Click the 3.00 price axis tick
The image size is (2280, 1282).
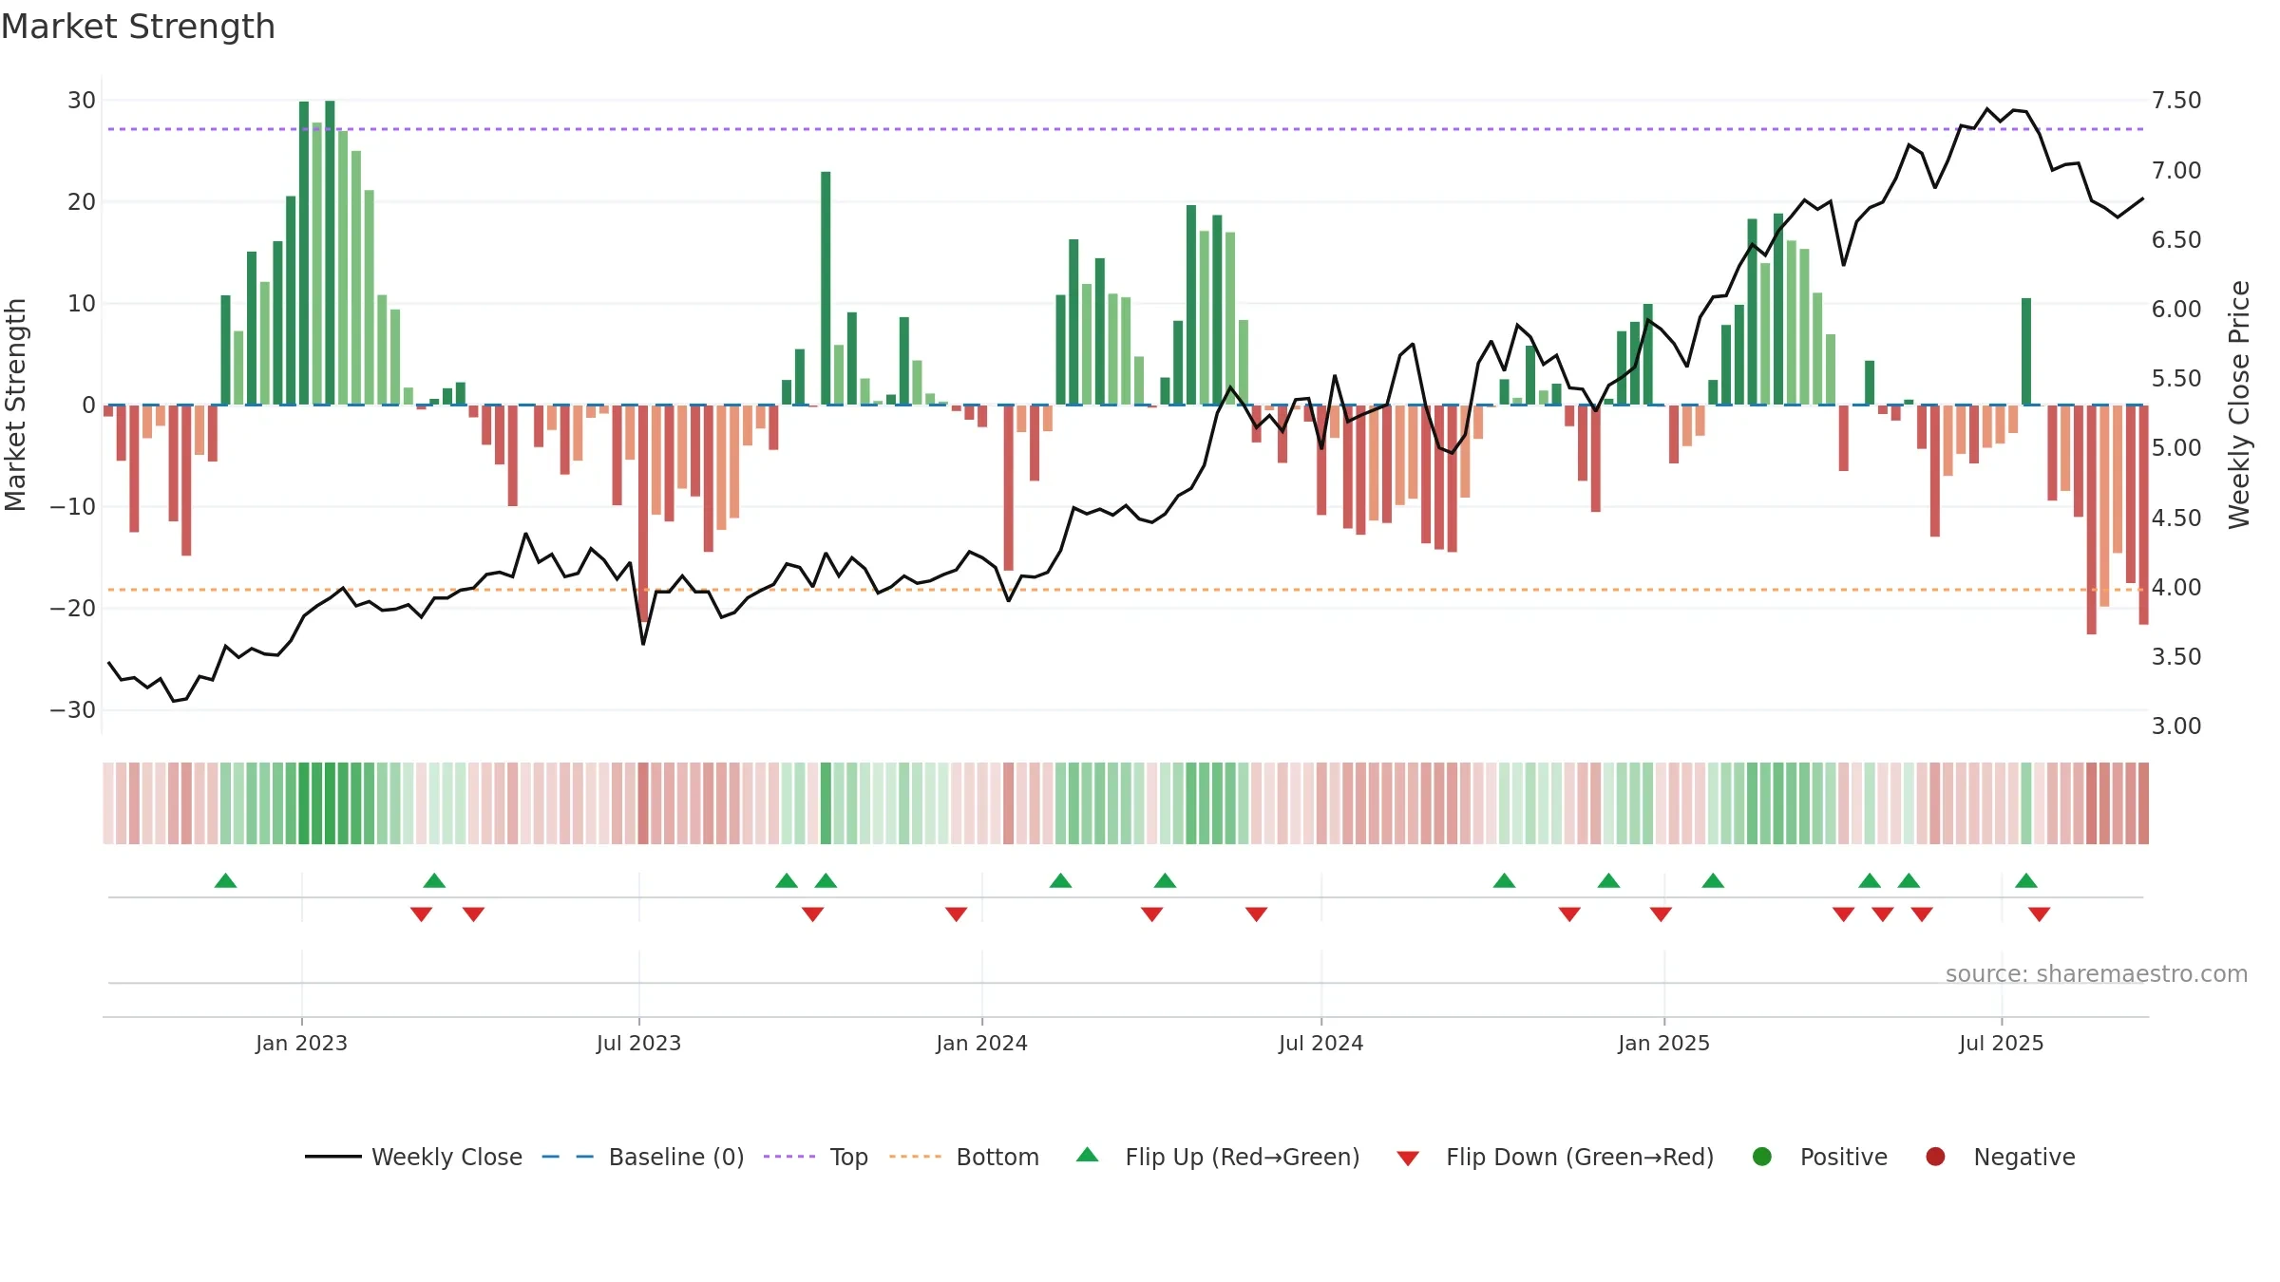click(2175, 726)
